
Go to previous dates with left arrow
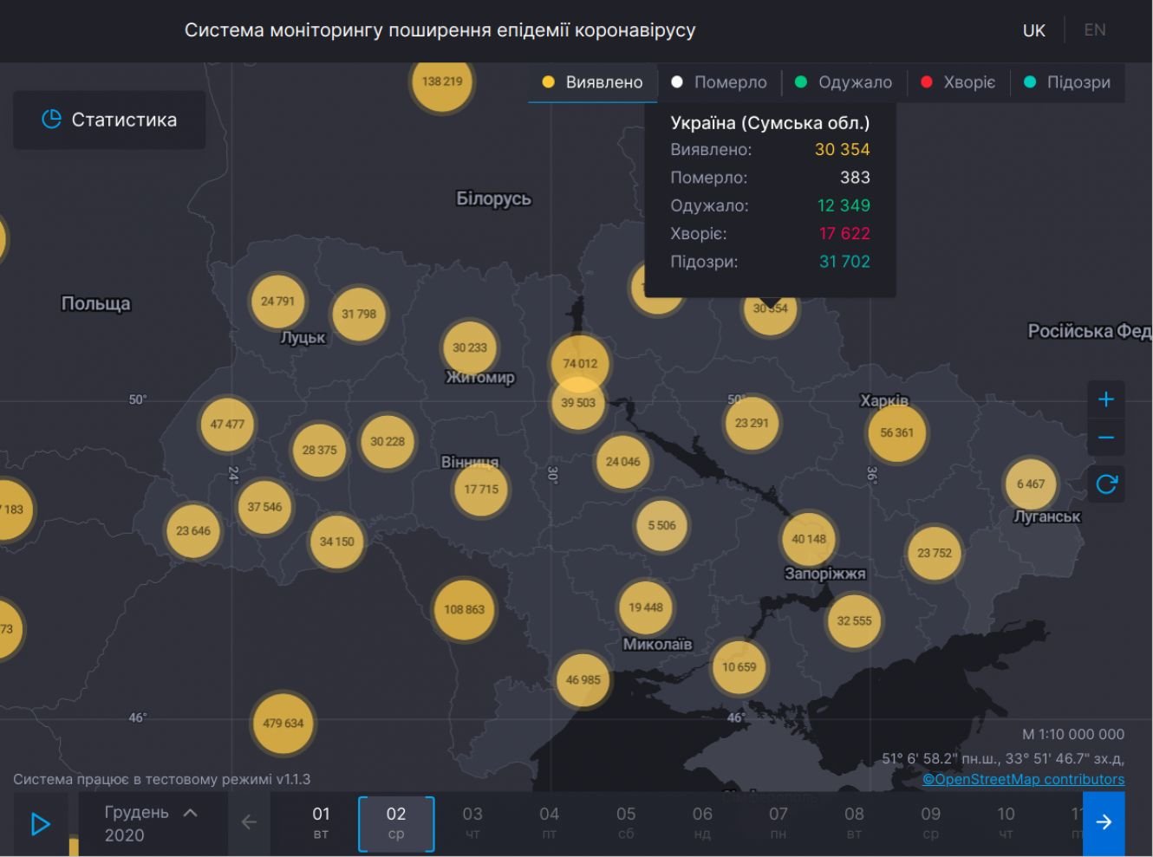pyautogui.click(x=249, y=822)
